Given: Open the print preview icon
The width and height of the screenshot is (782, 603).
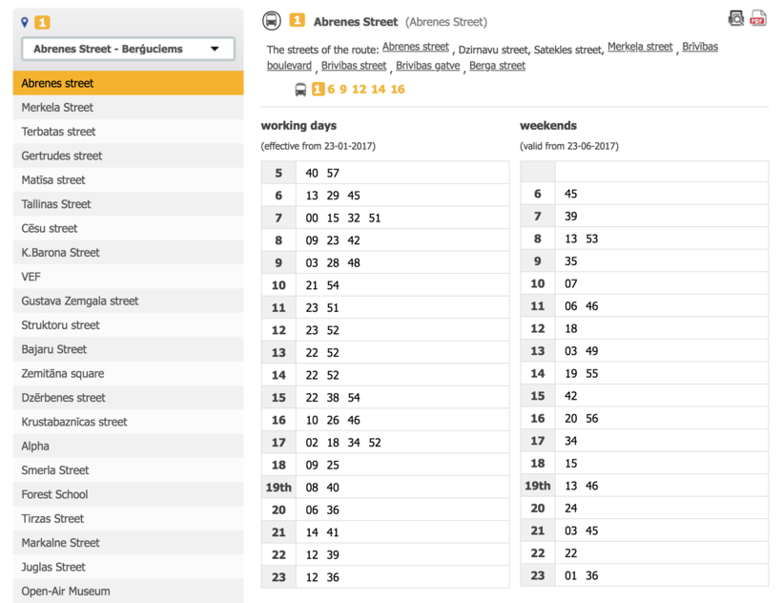Looking at the screenshot, I should pyautogui.click(x=736, y=18).
